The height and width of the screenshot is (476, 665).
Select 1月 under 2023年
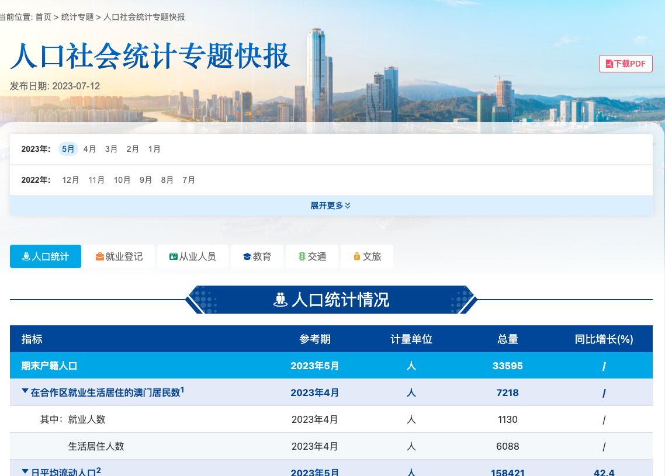click(x=154, y=149)
